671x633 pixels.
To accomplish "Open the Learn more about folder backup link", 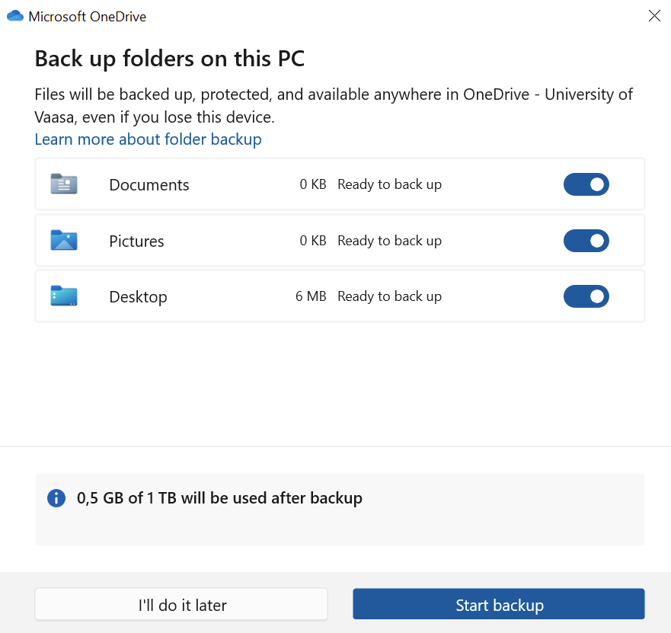I will [x=148, y=139].
